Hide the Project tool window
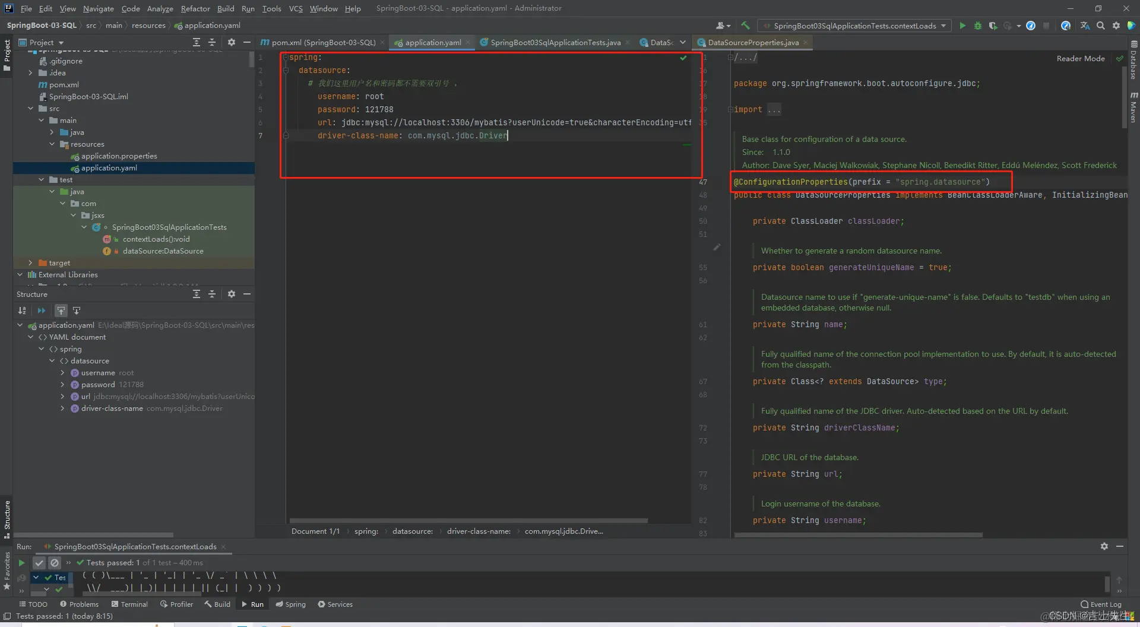This screenshot has height=627, width=1140. pyautogui.click(x=247, y=42)
